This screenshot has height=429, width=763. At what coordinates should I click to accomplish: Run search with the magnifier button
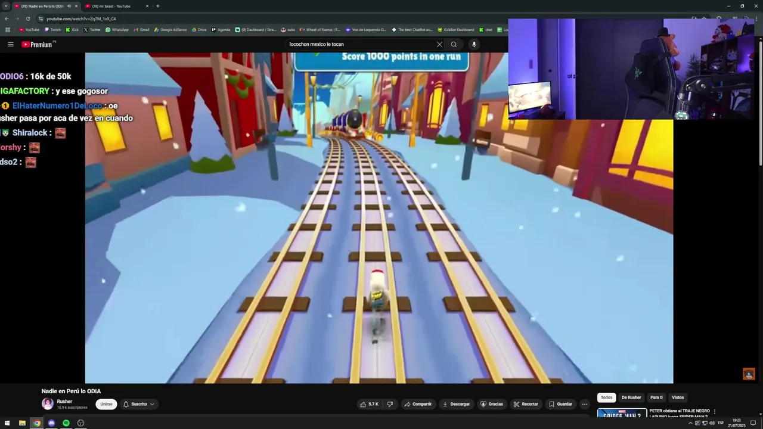(x=454, y=44)
